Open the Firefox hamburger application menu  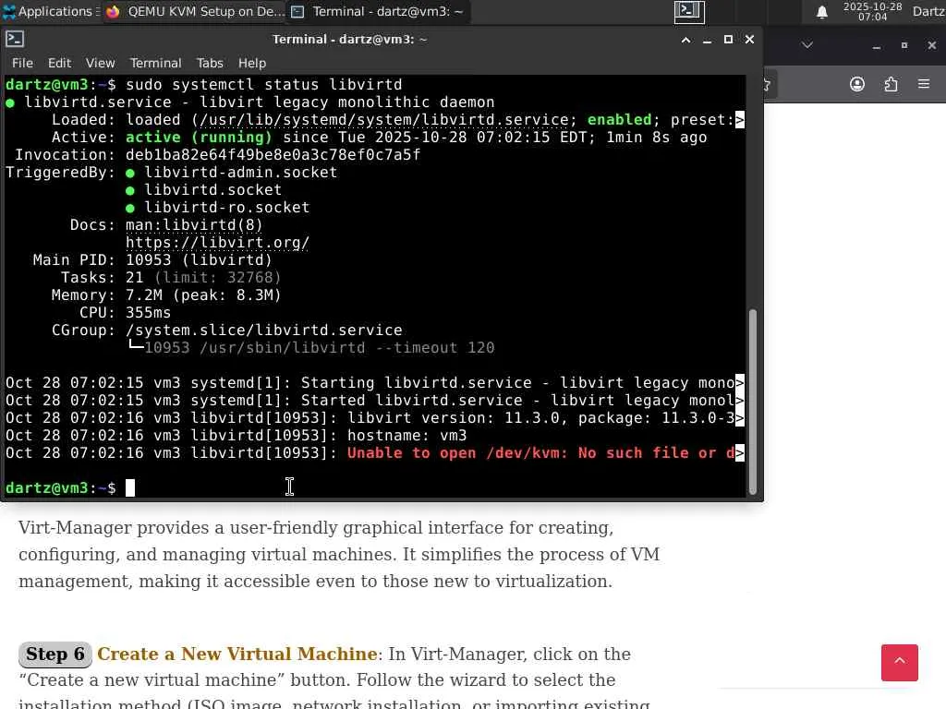[x=924, y=84]
